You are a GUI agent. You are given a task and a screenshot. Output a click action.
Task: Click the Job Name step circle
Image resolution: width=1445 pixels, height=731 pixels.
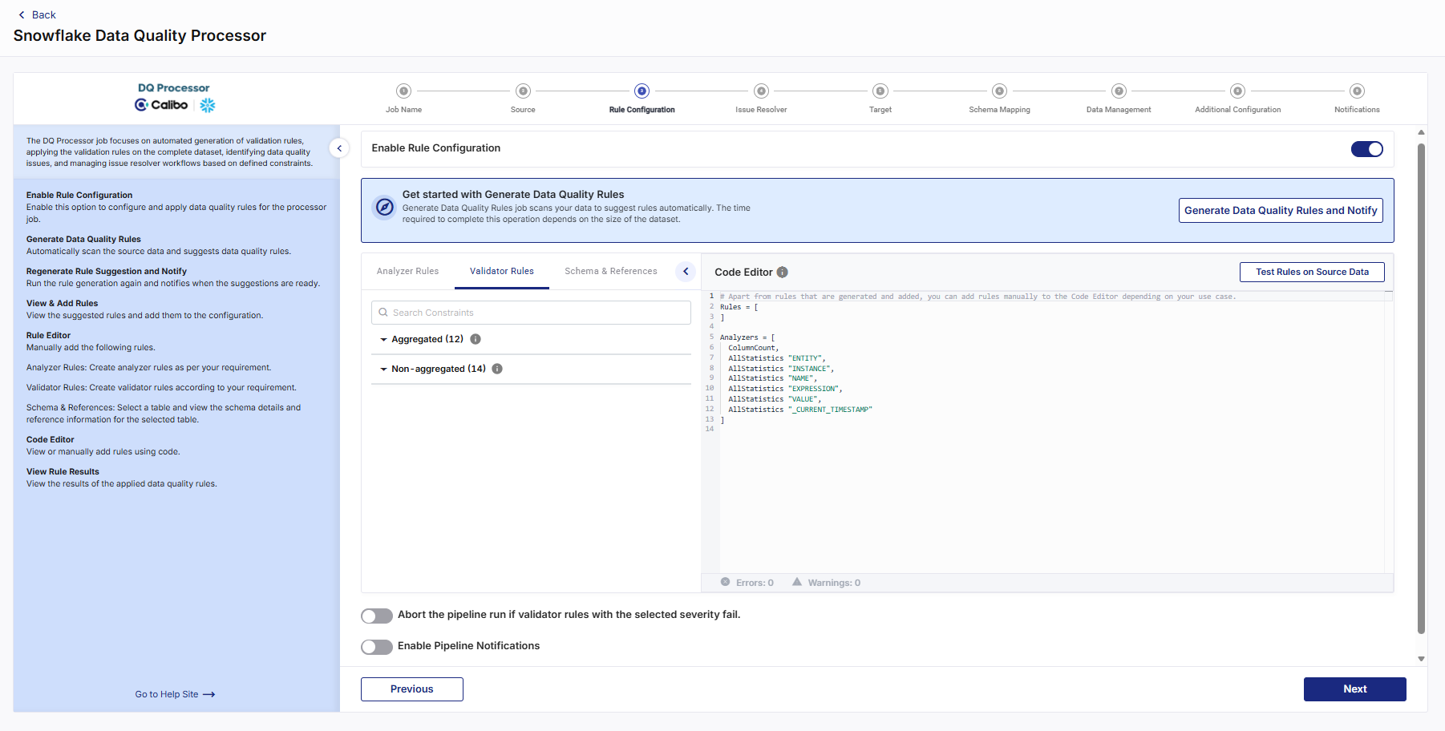click(x=404, y=91)
